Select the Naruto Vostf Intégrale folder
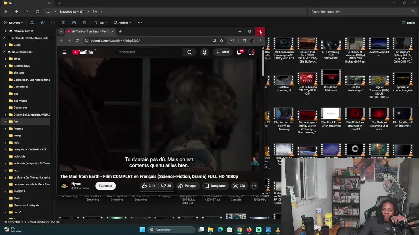Screen dimensions: 419x235 (x=26, y=205)
